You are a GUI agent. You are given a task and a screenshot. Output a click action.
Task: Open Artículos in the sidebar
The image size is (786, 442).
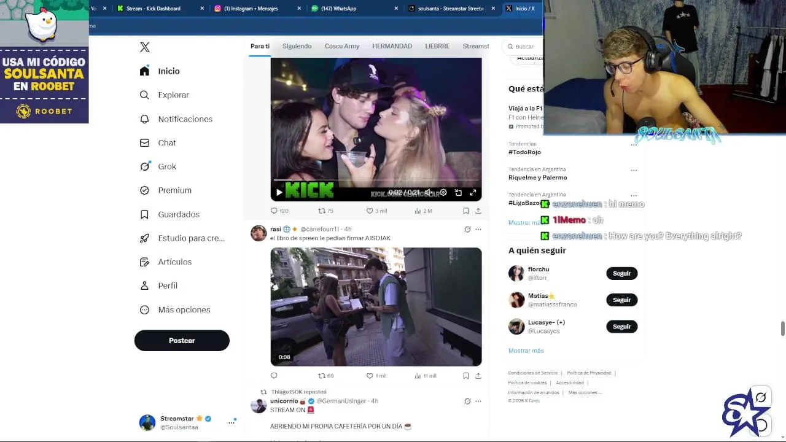165,262
